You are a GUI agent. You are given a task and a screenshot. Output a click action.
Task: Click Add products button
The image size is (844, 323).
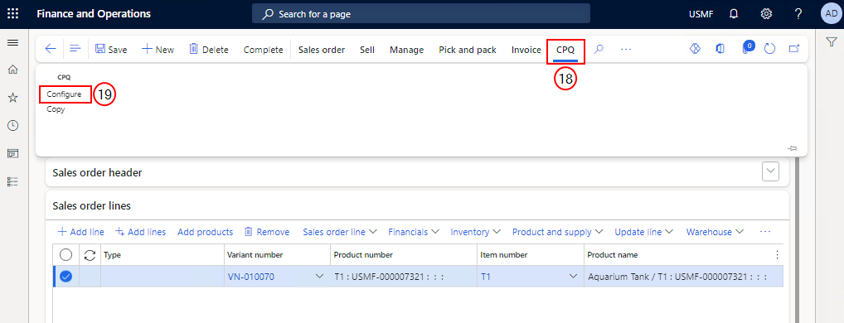pyautogui.click(x=205, y=232)
